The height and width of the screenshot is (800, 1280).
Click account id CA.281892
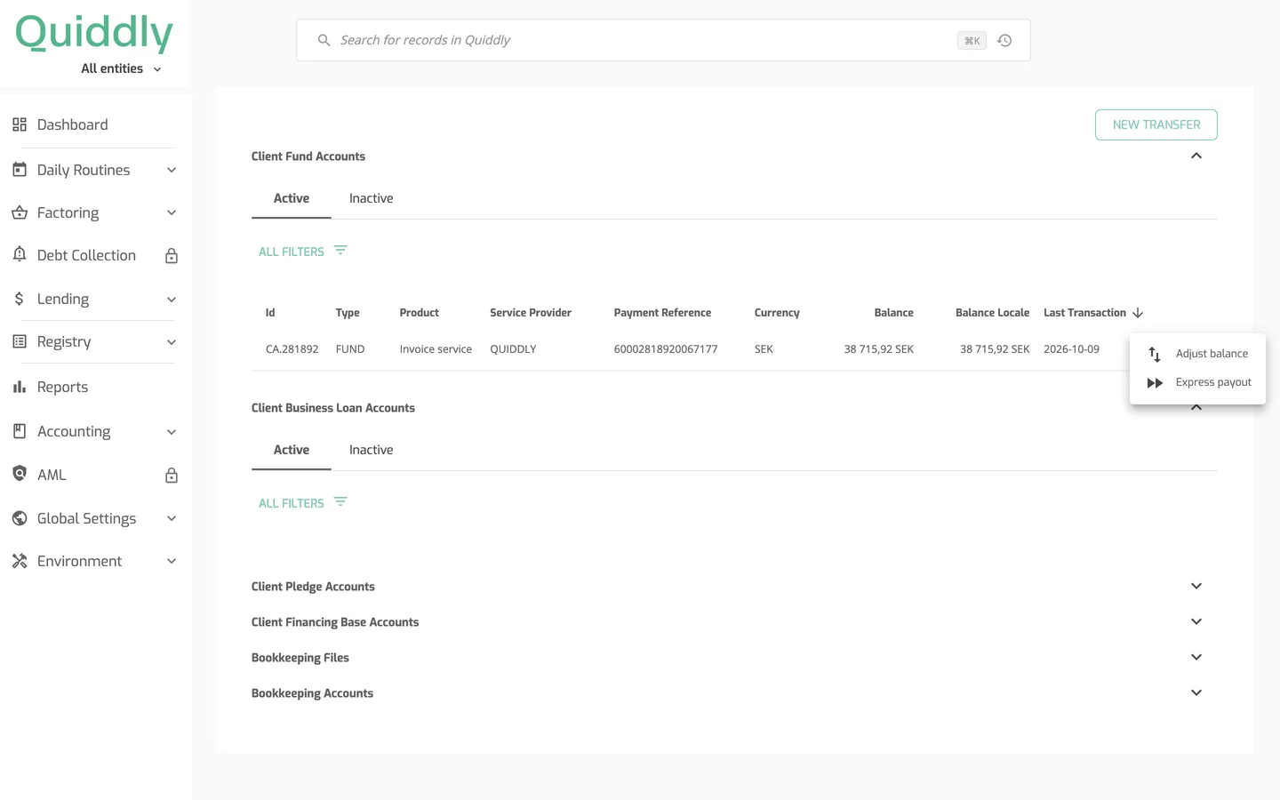(x=292, y=349)
